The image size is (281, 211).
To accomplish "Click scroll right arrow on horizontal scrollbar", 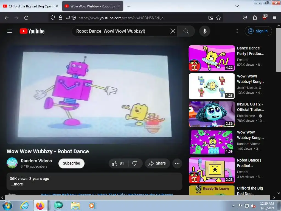I will click(x=274, y=198).
